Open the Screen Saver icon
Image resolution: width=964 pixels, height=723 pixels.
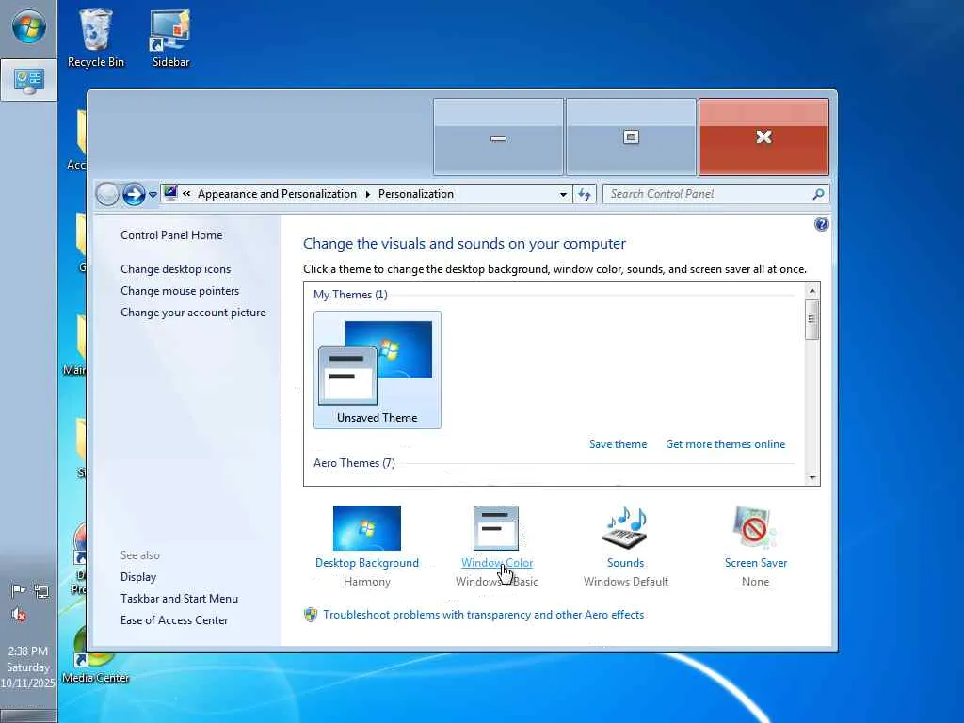coord(754,527)
